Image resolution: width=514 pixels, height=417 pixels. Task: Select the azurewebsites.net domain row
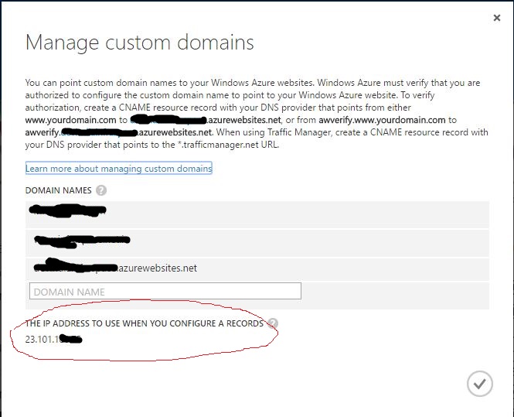click(257, 269)
